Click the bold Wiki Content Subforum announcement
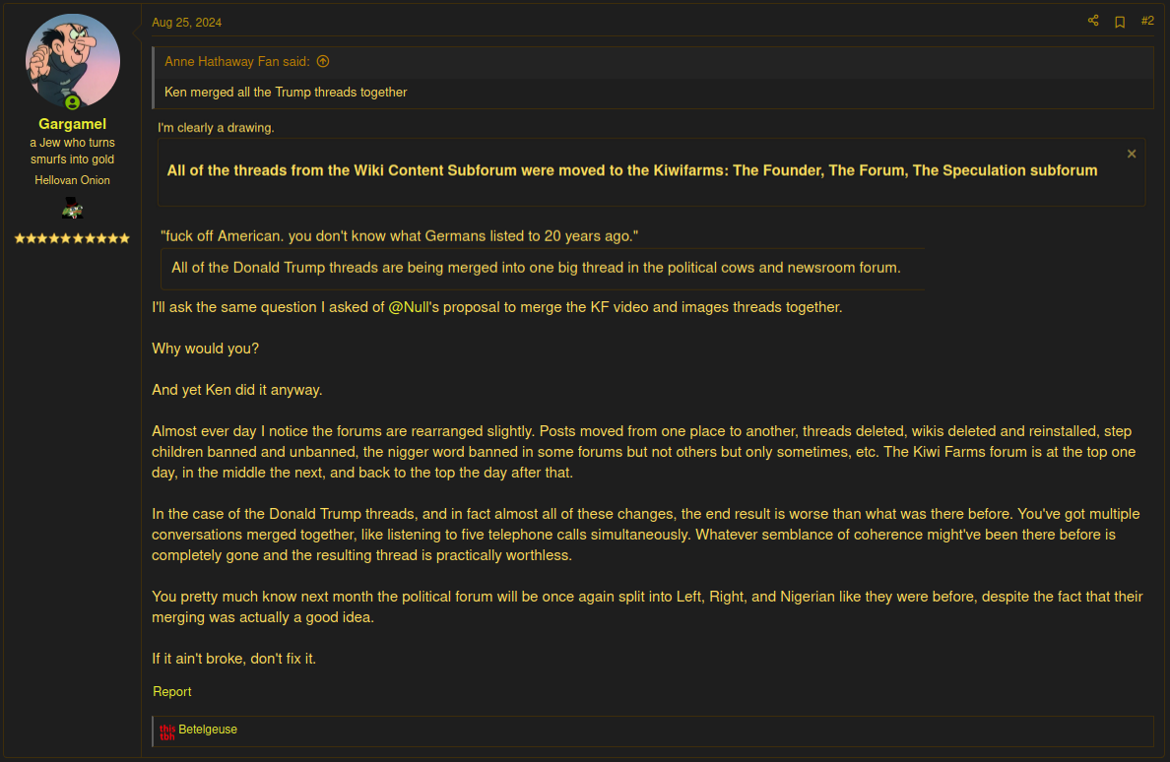 pyautogui.click(x=631, y=170)
